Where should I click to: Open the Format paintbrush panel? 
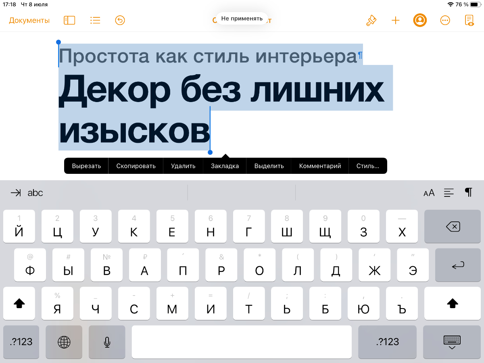371,20
